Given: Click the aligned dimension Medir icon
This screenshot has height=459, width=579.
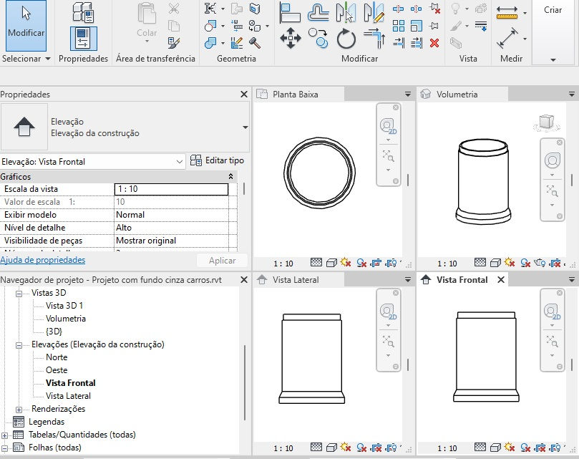Looking at the screenshot, I should coord(507,37).
